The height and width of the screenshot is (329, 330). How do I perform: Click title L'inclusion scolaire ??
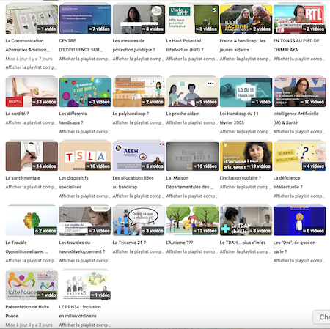[x=241, y=178]
